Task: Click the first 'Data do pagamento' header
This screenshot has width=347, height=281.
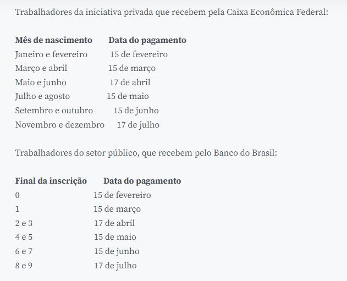Action: pyautogui.click(x=147, y=40)
